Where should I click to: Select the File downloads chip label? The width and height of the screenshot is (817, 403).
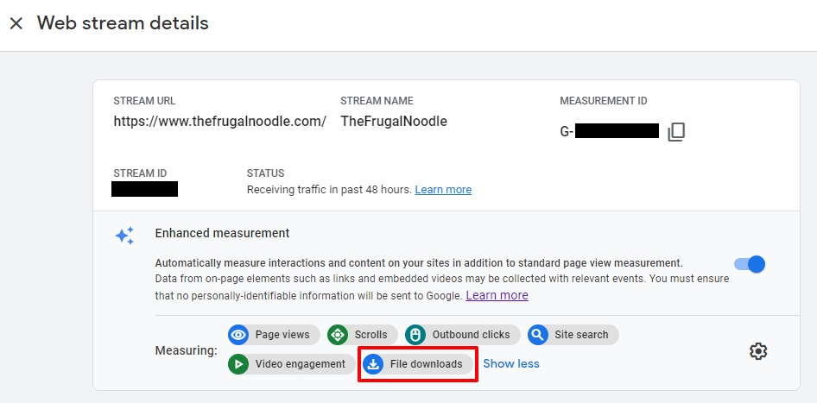pyautogui.click(x=427, y=364)
